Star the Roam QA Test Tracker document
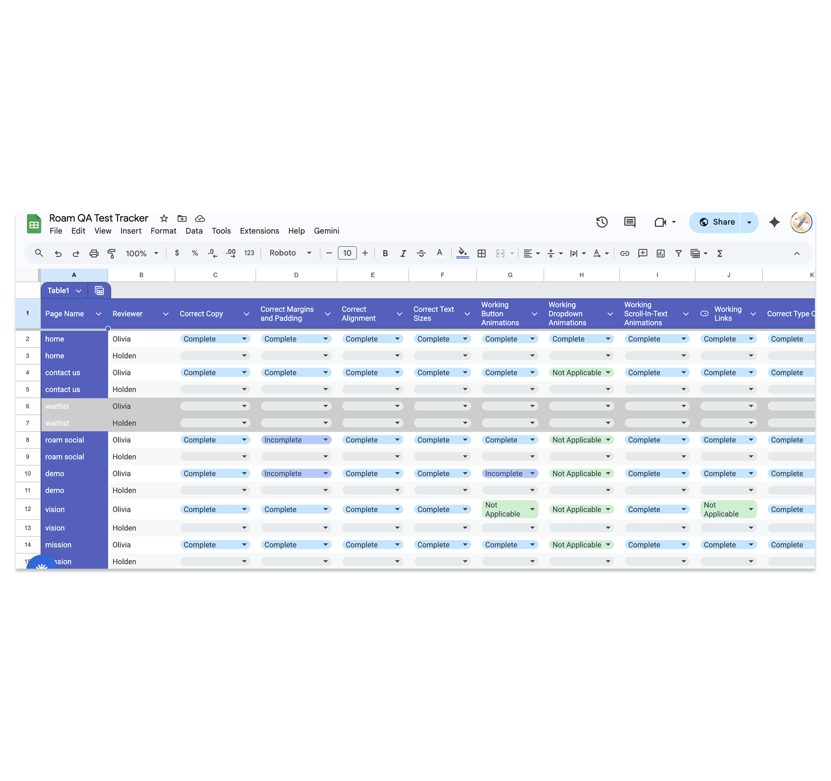This screenshot has height=781, width=831. coord(164,218)
